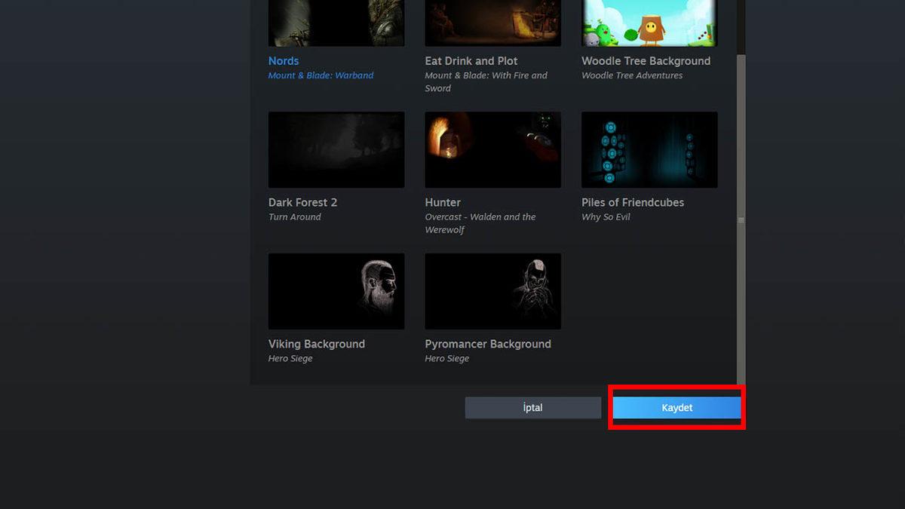Screen dimensions: 905x509
Task: Select the Viking Background thumbnail
Action: 336,291
